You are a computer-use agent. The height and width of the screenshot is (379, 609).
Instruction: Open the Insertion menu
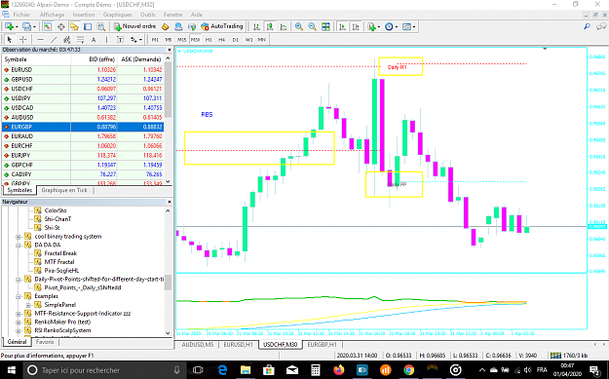pos(84,15)
